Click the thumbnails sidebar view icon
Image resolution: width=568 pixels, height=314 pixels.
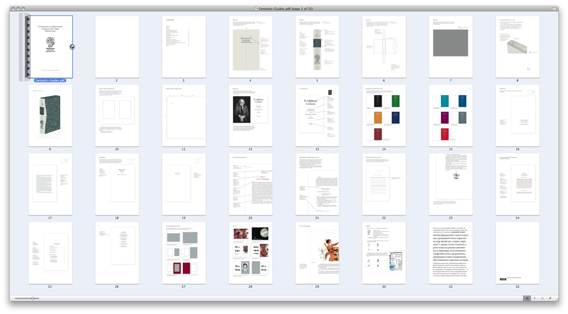(542, 298)
